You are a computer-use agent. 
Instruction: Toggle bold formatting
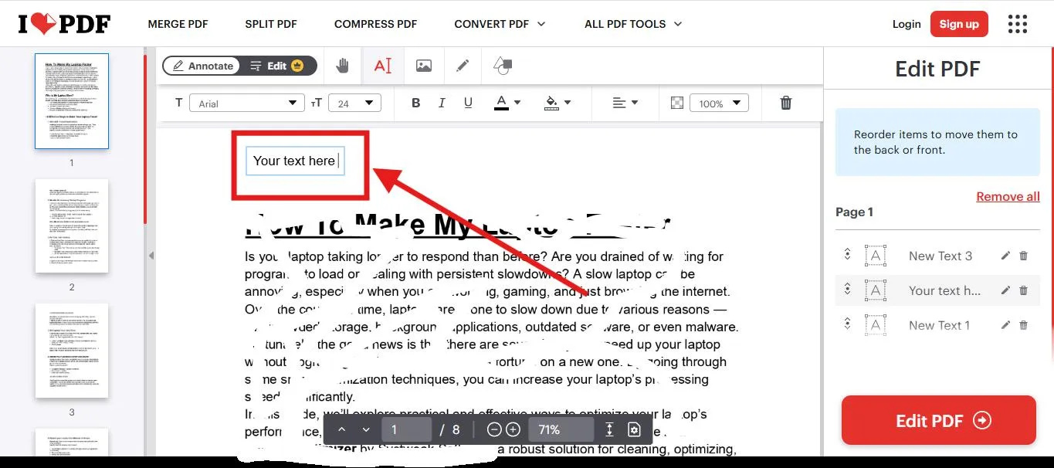(x=415, y=103)
